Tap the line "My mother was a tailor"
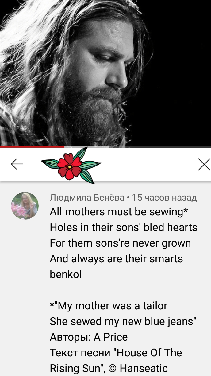The image size is (211, 376). (x=109, y=306)
